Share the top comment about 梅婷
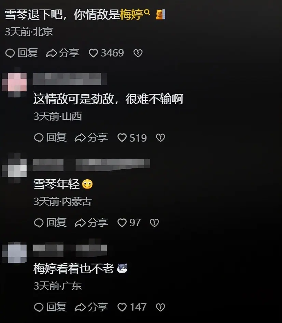The width and height of the screenshot is (282, 323). (62, 53)
